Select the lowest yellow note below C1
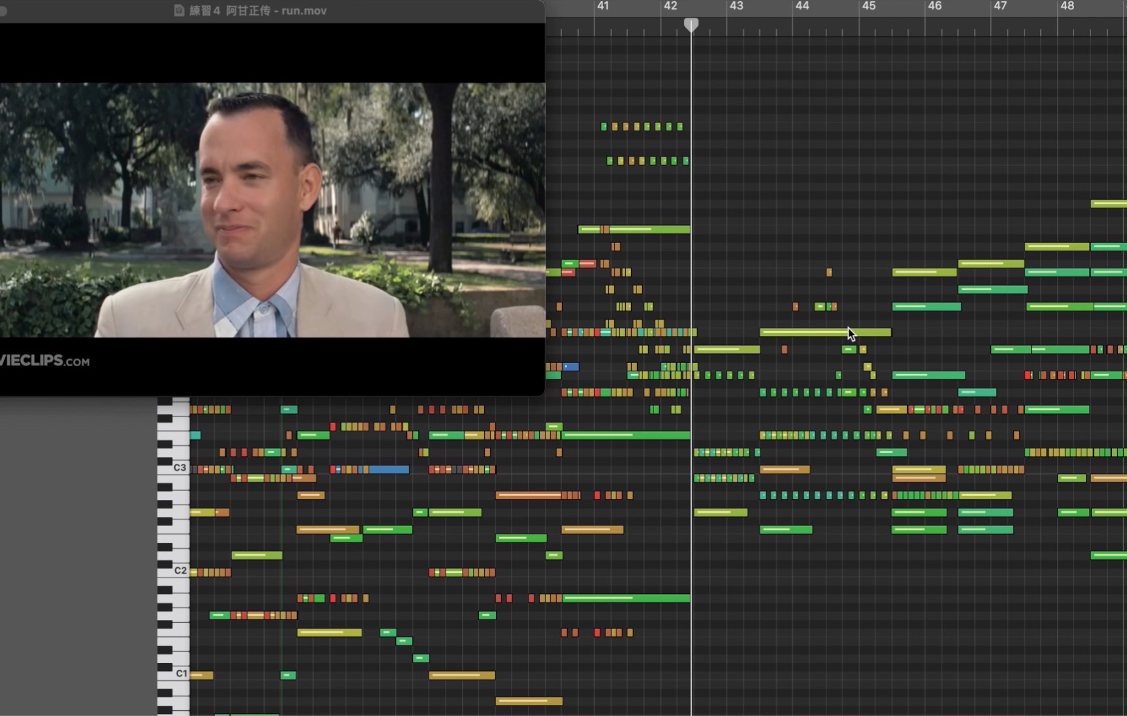Viewport: 1127px width, 716px height. [529, 701]
